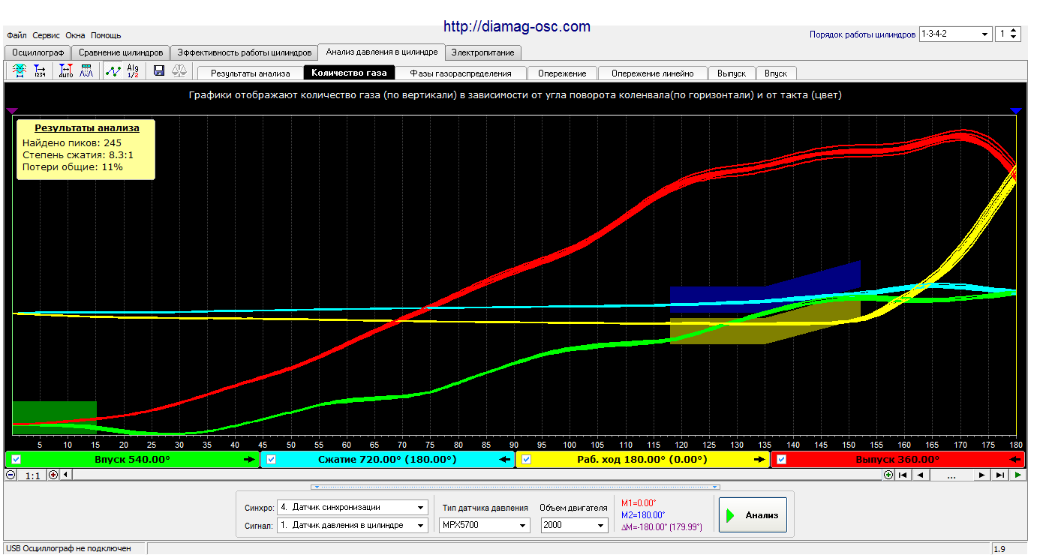Uncheck the Впуск 540.00° checkbox
The width and height of the screenshot is (1037, 558).
pos(17,460)
